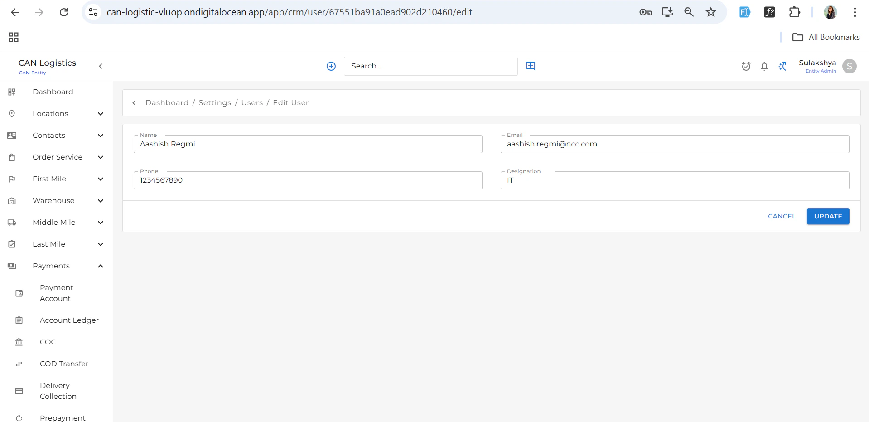
Task: Expand the Warehouse menu chevron
Action: [x=101, y=201]
